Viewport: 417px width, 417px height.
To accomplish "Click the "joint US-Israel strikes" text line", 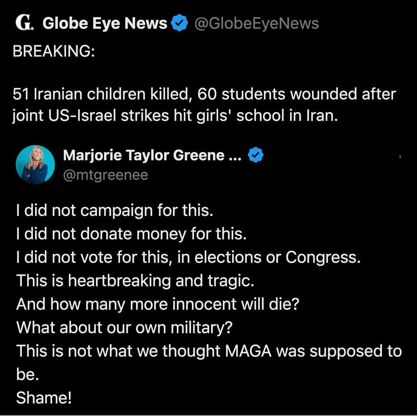I will pyautogui.click(x=175, y=116).
